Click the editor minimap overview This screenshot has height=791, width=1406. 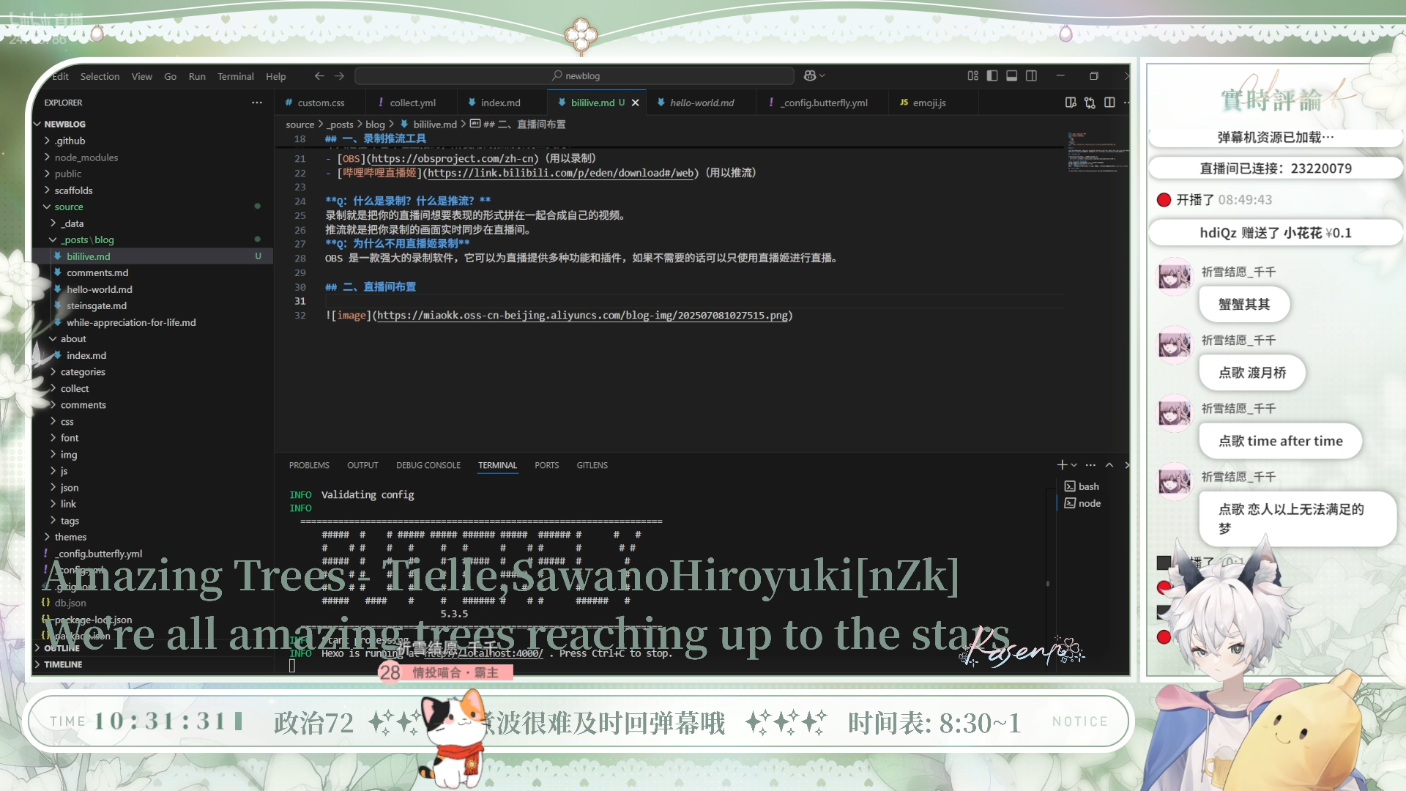tap(1096, 152)
